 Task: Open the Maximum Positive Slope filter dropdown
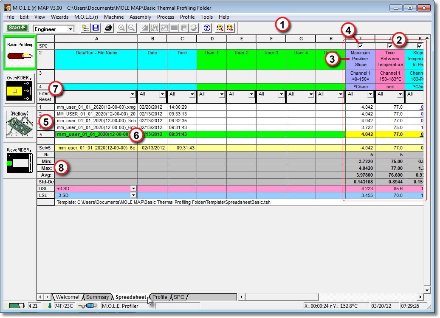tap(370, 95)
